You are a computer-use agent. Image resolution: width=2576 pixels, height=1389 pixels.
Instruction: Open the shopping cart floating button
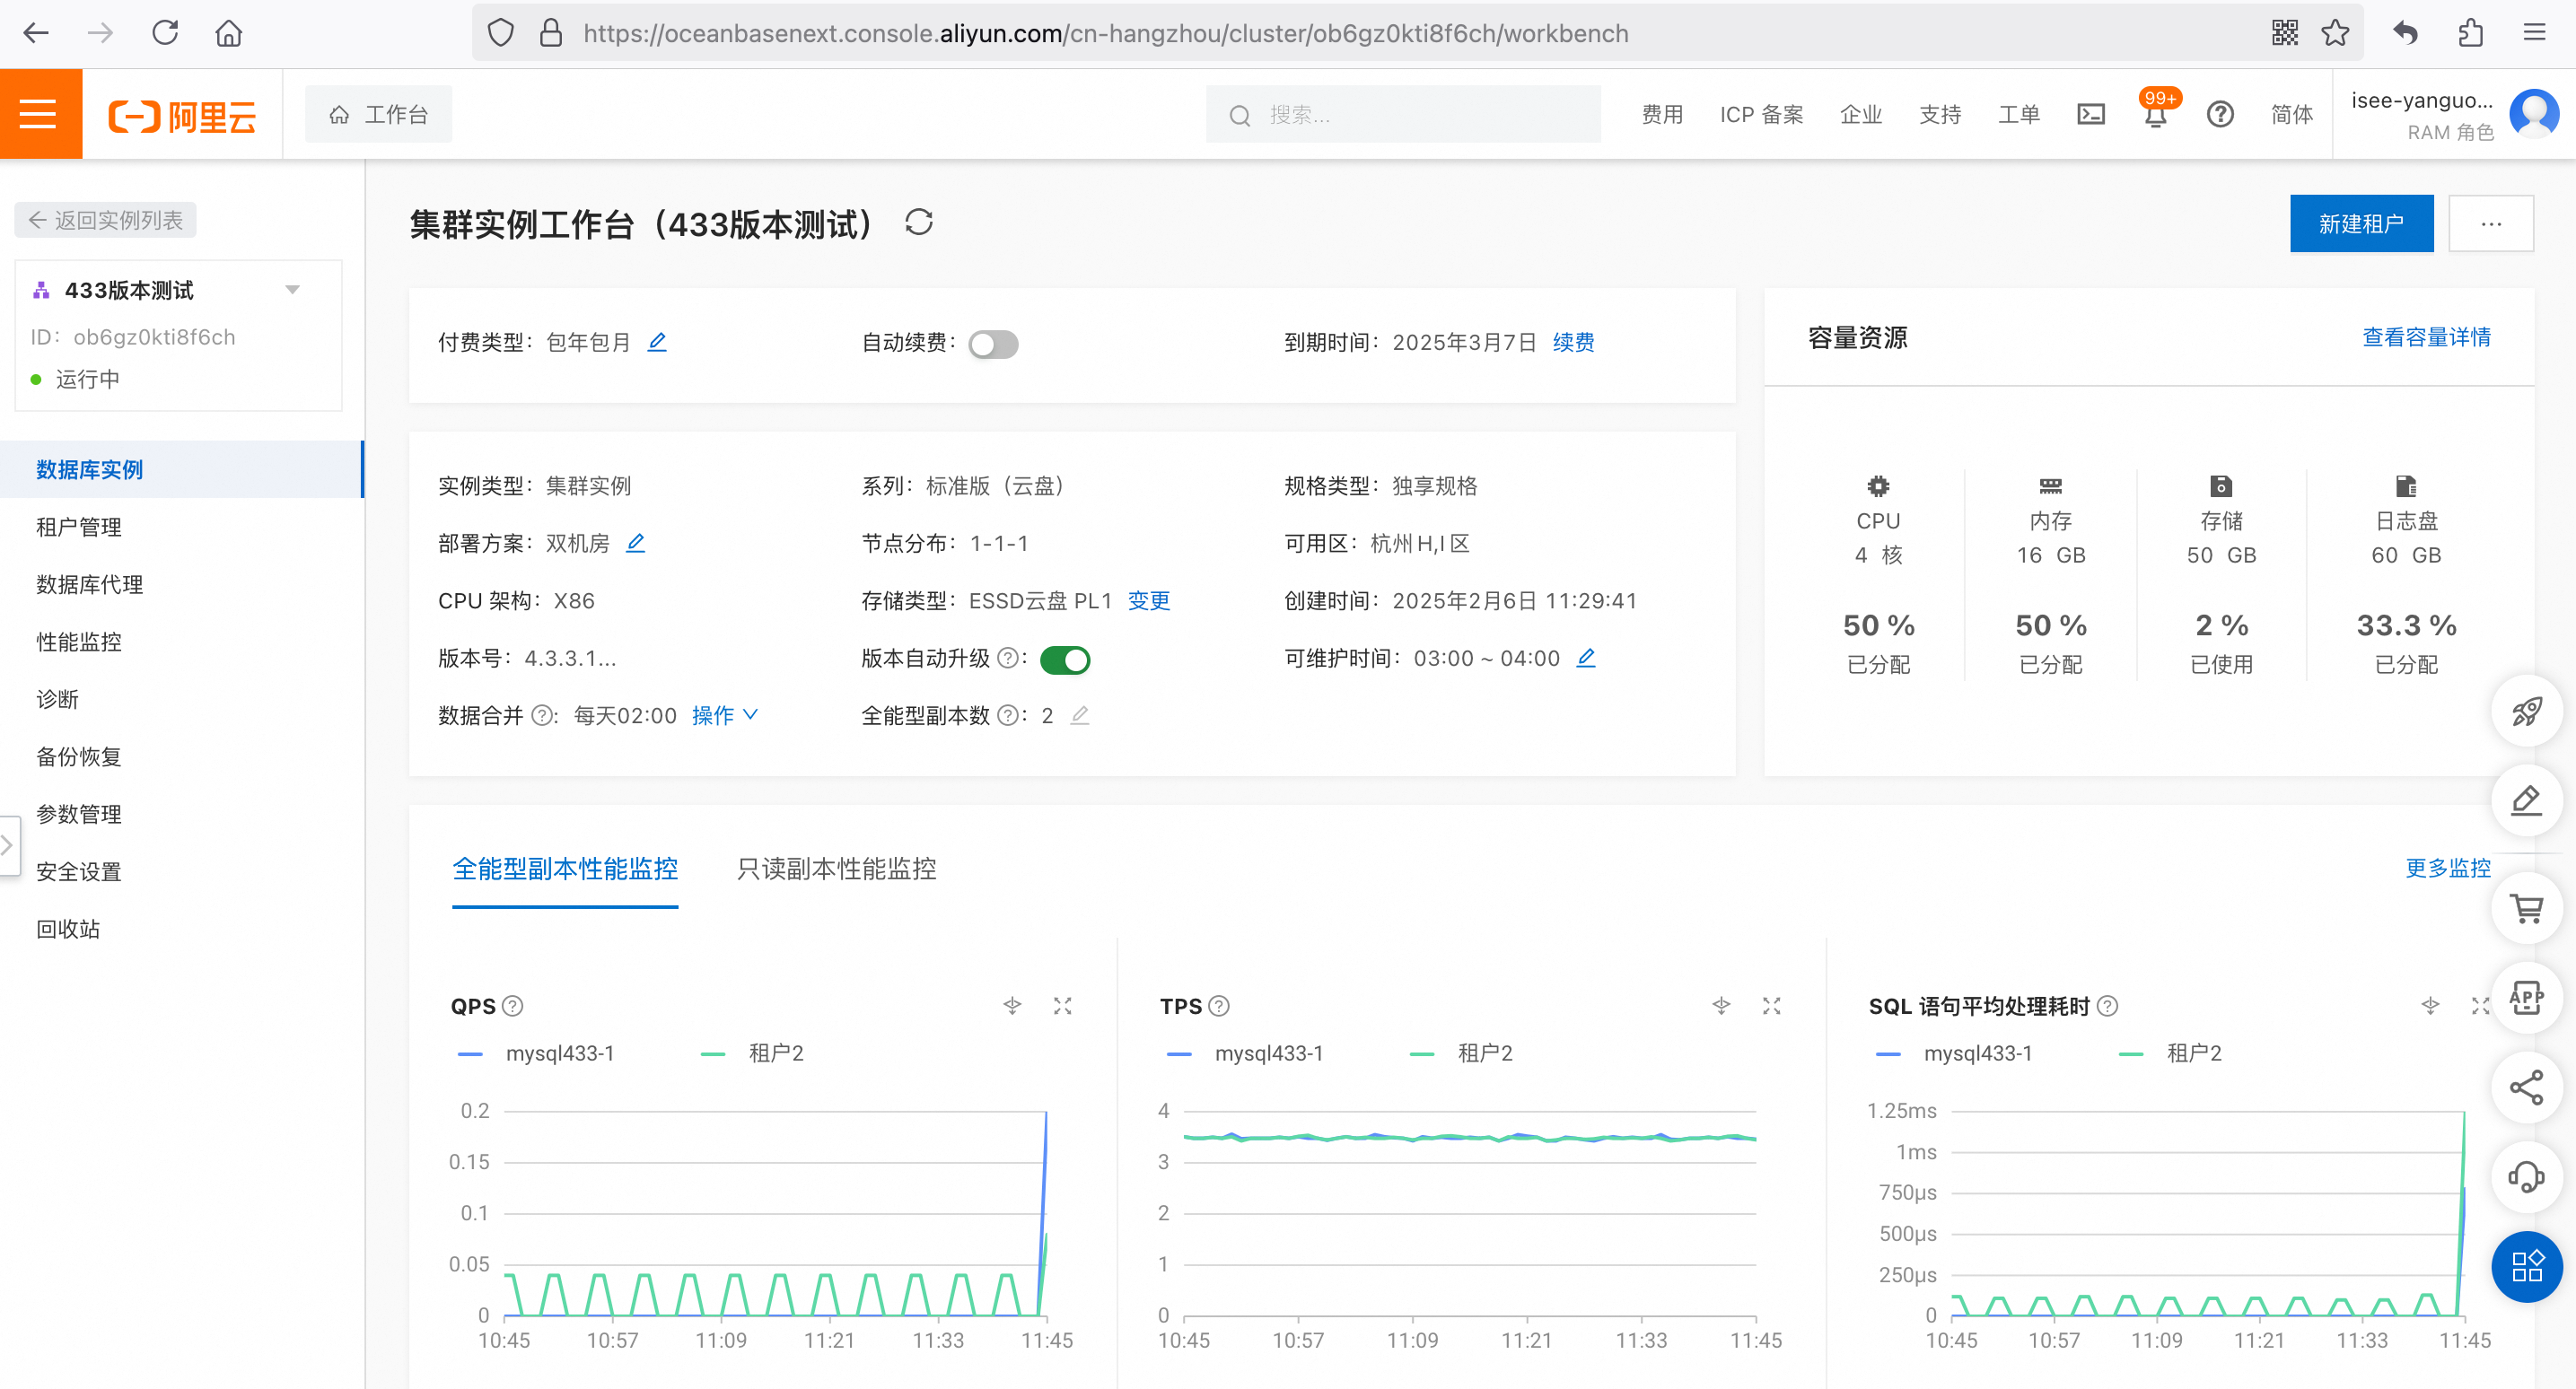pyautogui.click(x=2526, y=908)
